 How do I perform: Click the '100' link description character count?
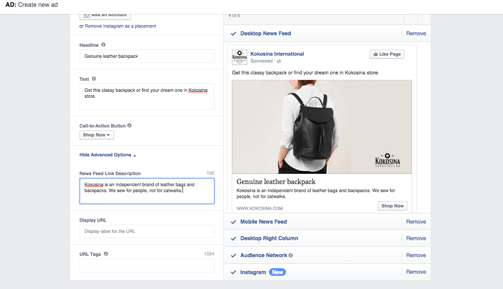[211, 173]
